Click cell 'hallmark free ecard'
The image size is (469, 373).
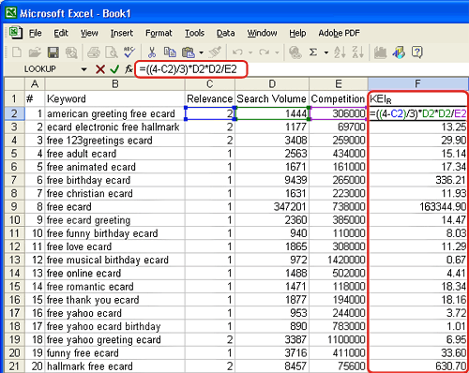tap(115, 366)
